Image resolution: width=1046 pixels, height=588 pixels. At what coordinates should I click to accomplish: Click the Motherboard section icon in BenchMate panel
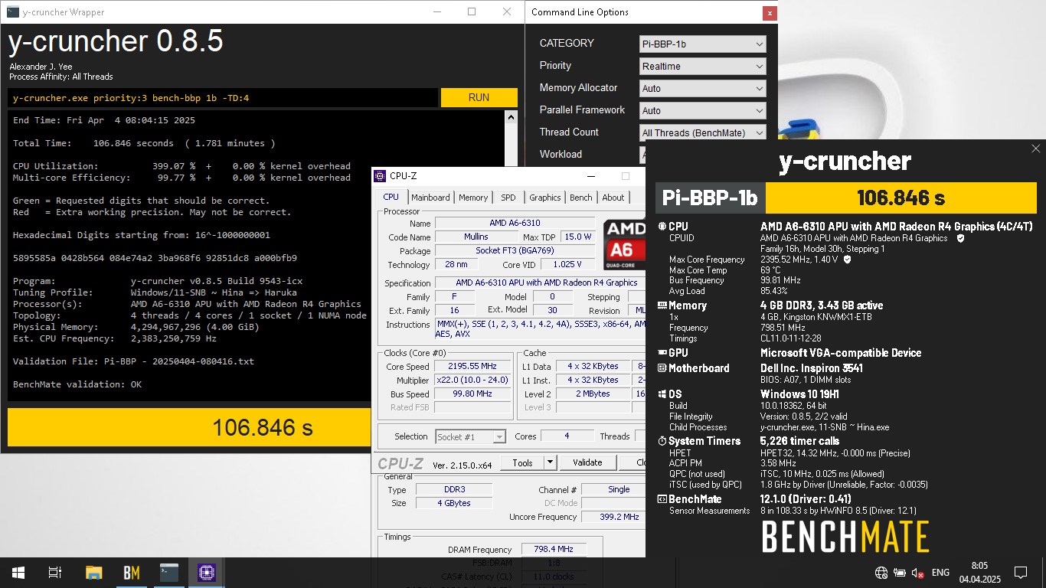pyautogui.click(x=662, y=368)
